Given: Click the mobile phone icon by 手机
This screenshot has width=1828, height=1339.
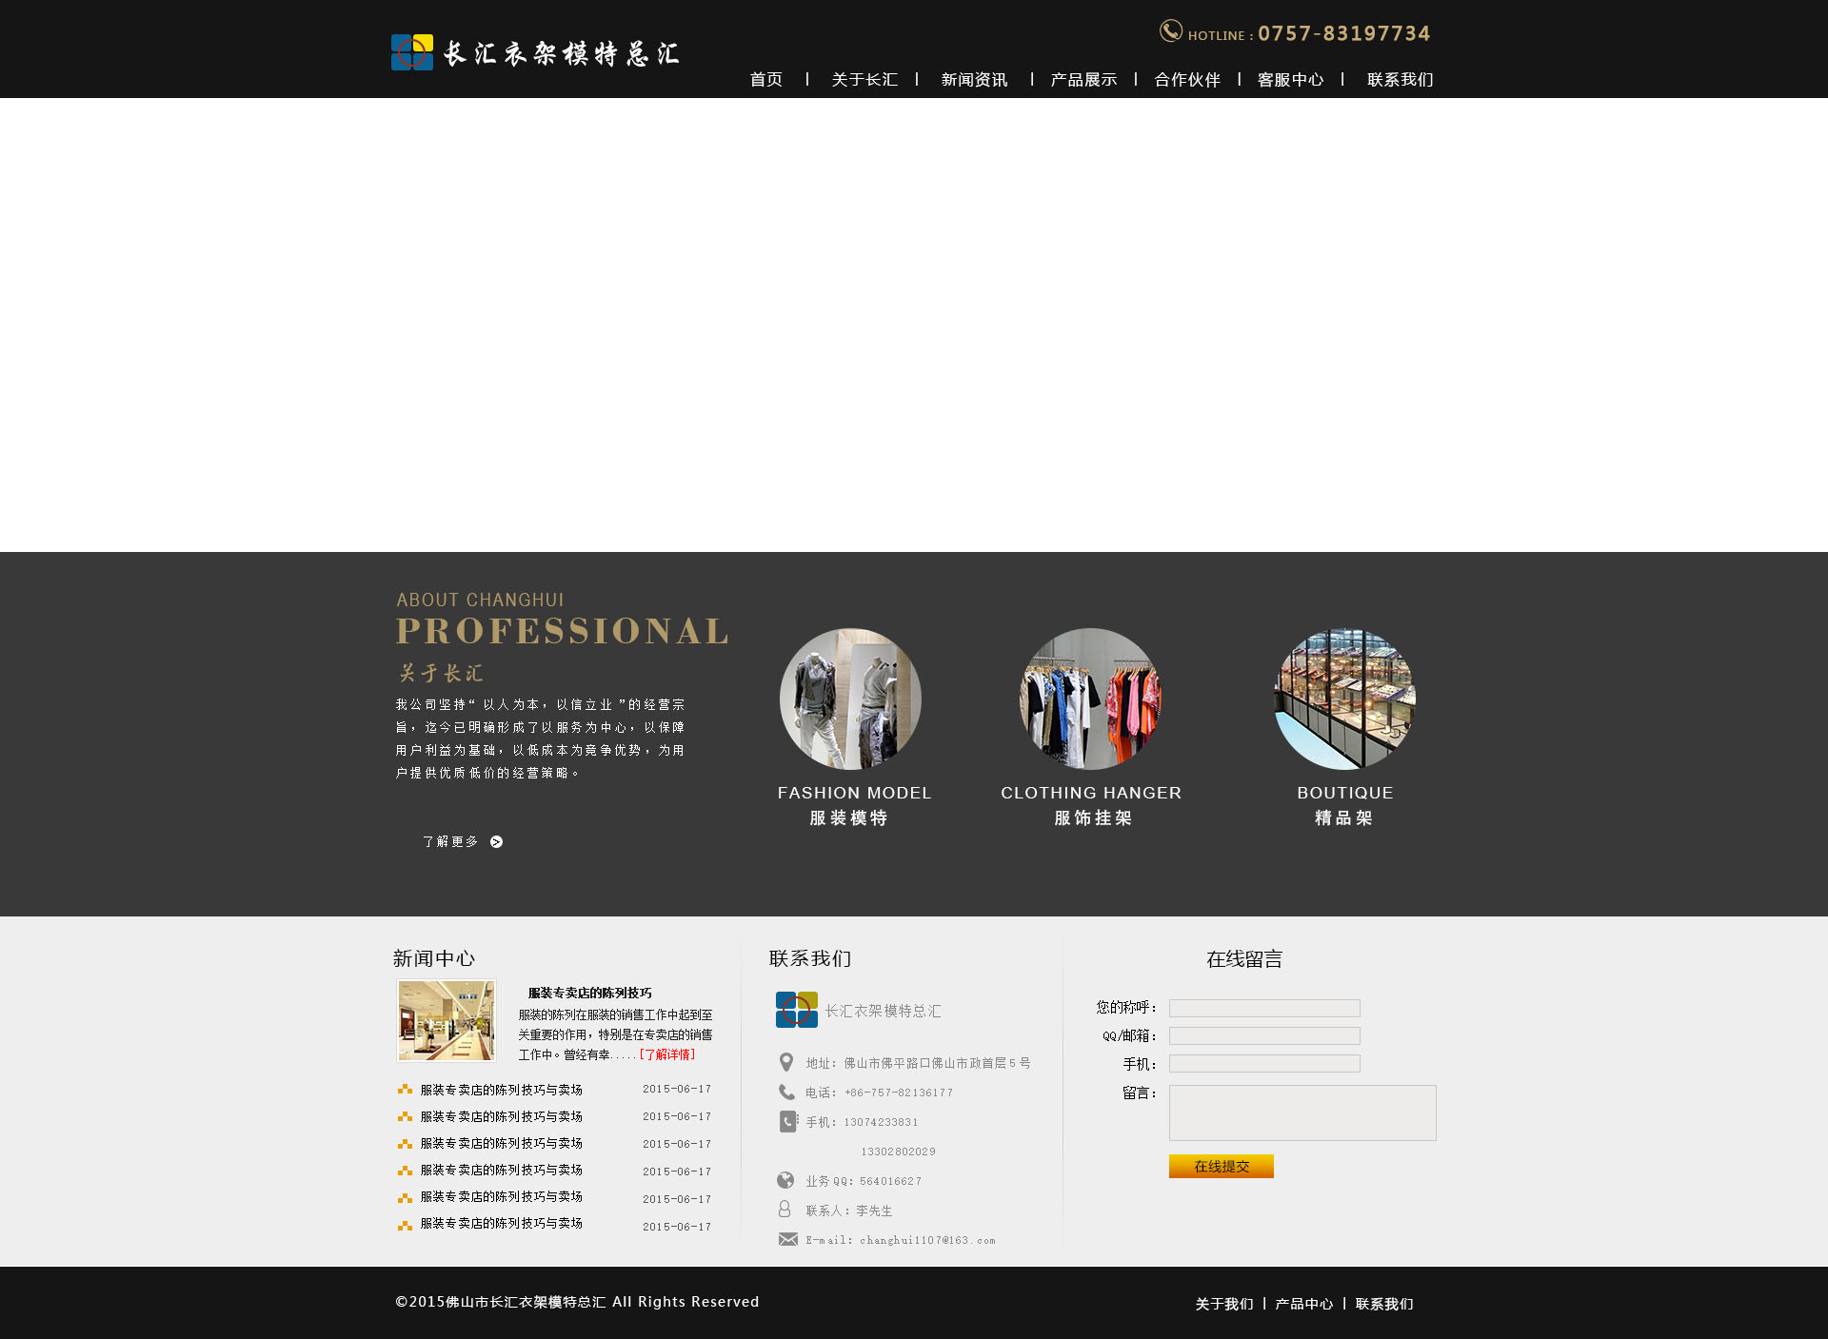Looking at the screenshot, I should [x=787, y=1121].
